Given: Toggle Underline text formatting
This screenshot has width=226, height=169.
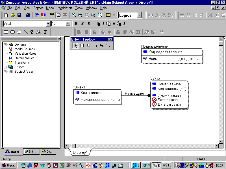Looking at the screenshot, I should click(89, 24).
